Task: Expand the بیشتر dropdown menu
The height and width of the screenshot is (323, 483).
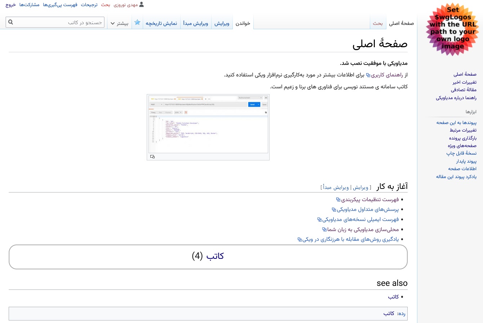Action: click(x=119, y=23)
